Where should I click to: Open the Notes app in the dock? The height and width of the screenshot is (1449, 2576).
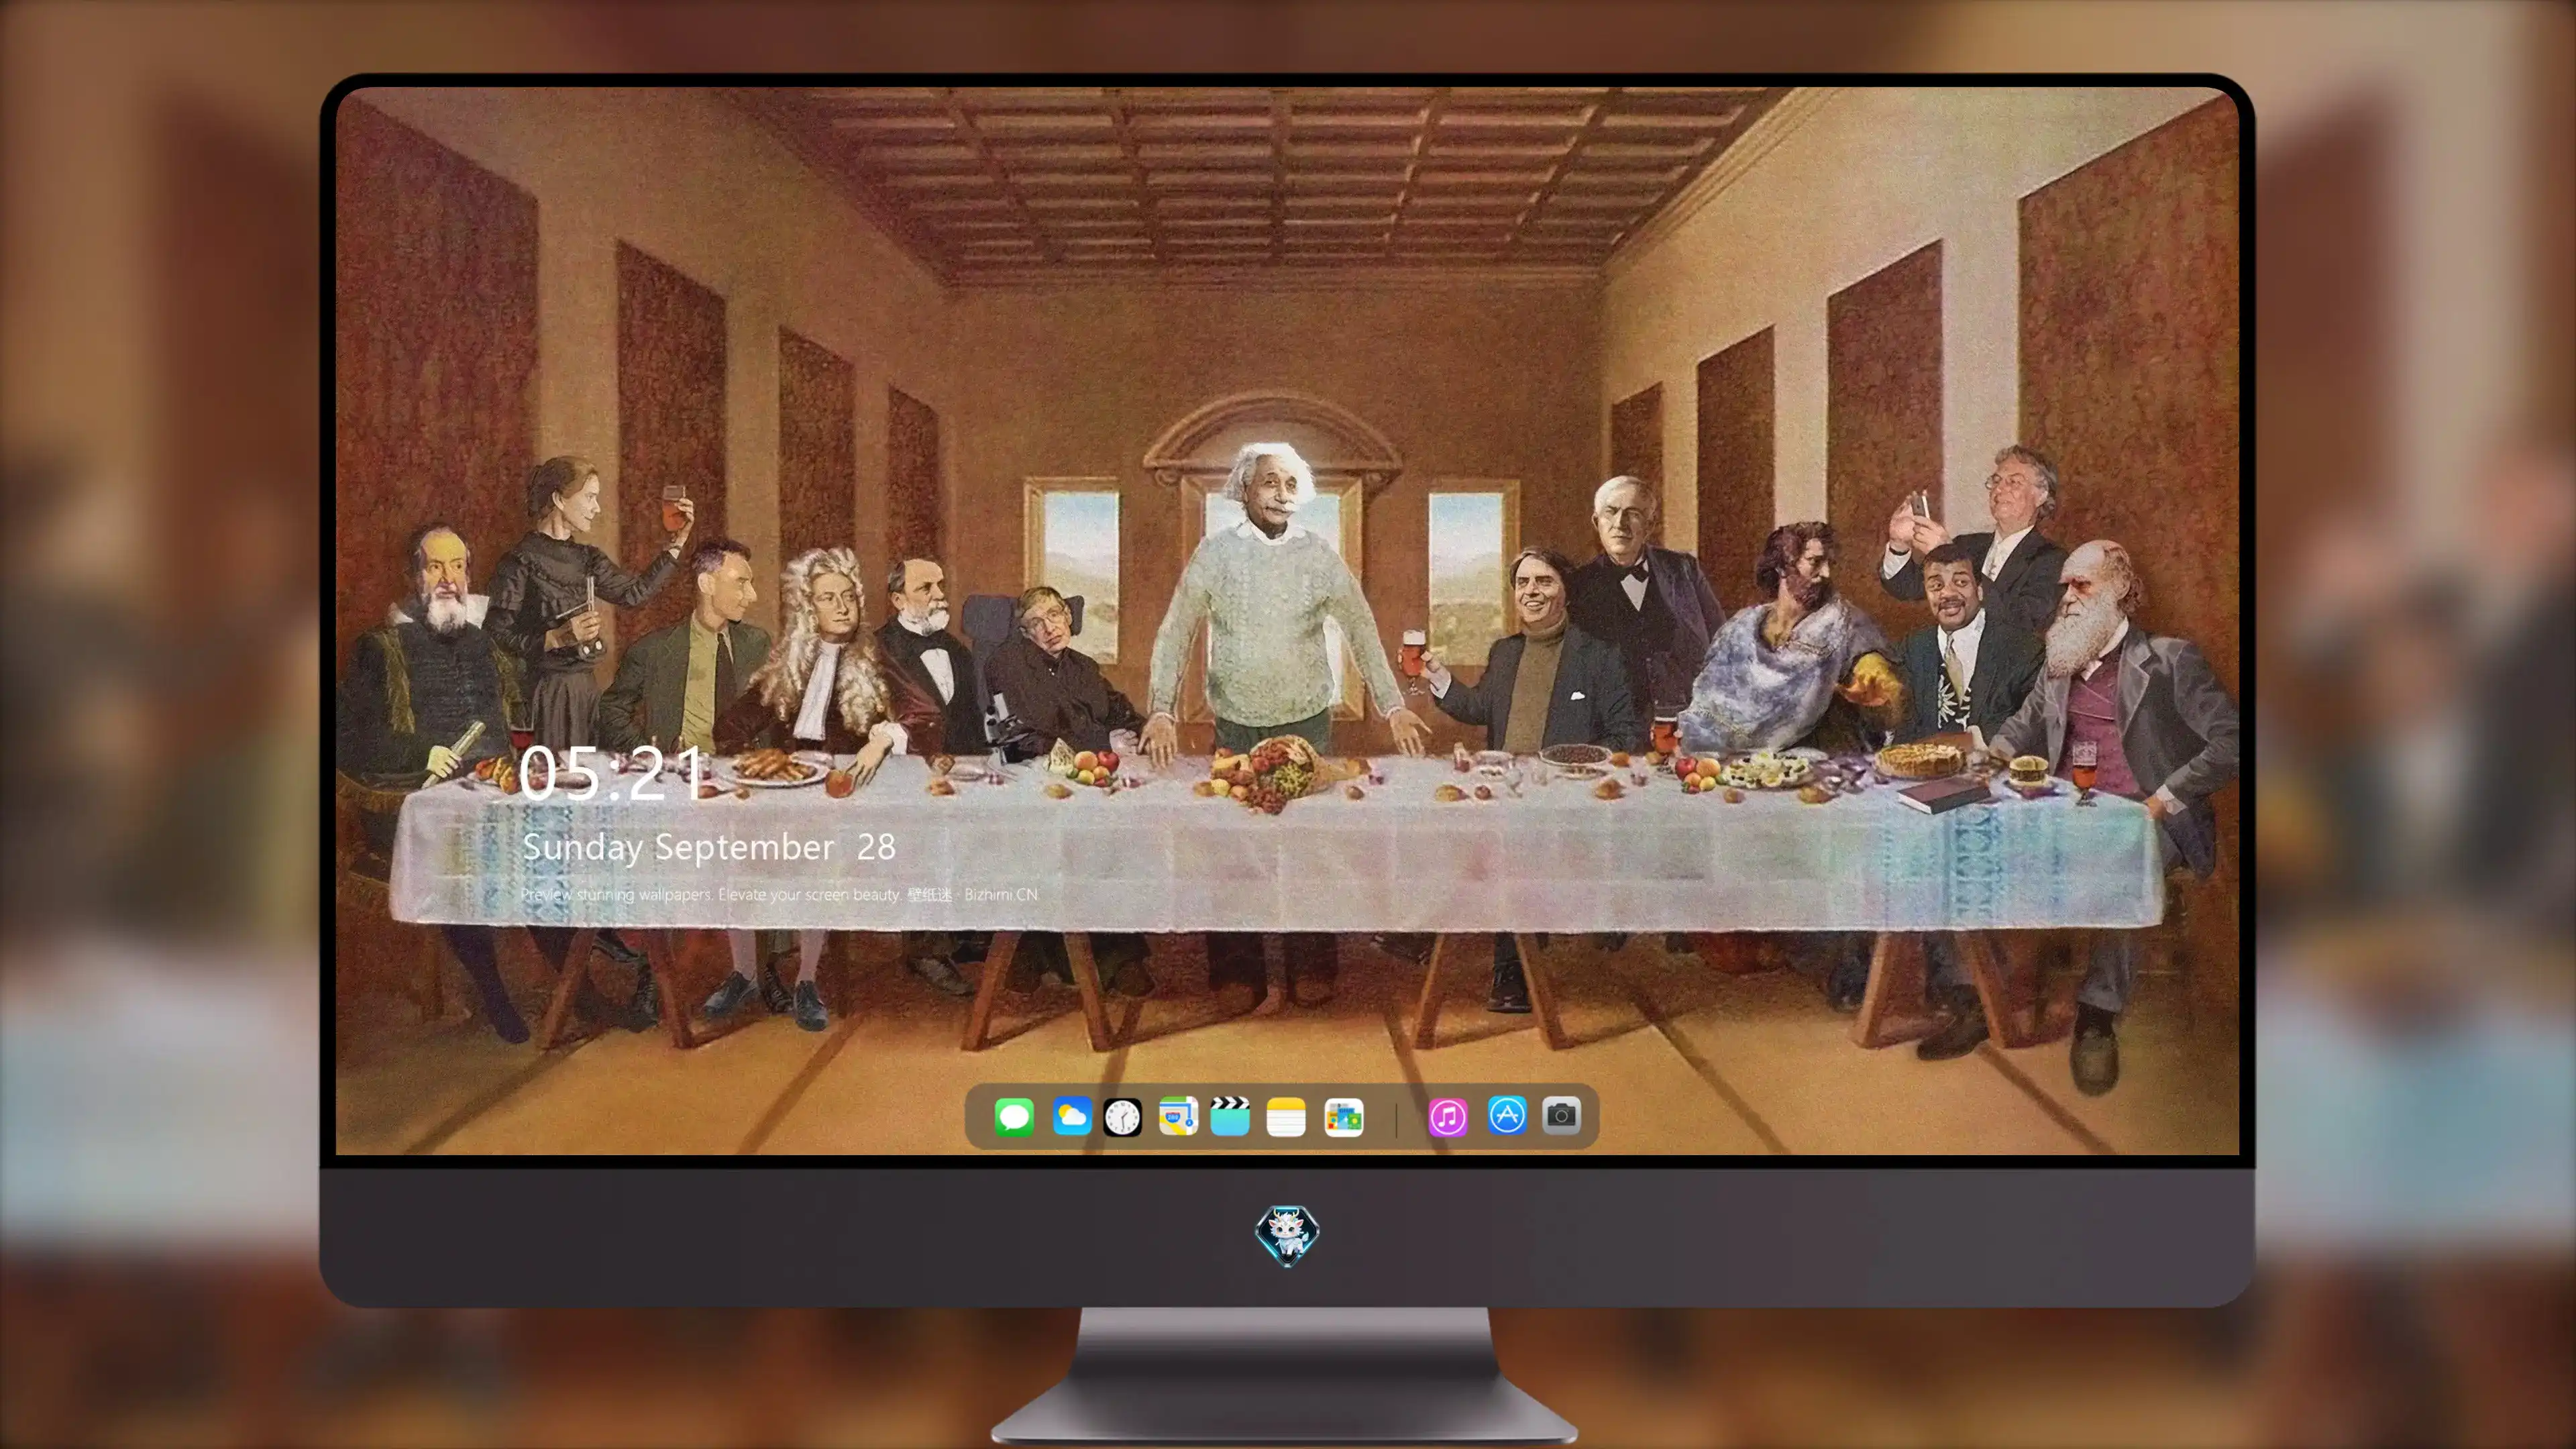pos(1286,1117)
